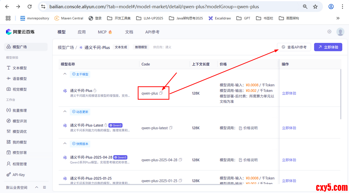Bookmark this page with star icon
349x193 pixels.
pyautogui.click(x=315, y=7)
